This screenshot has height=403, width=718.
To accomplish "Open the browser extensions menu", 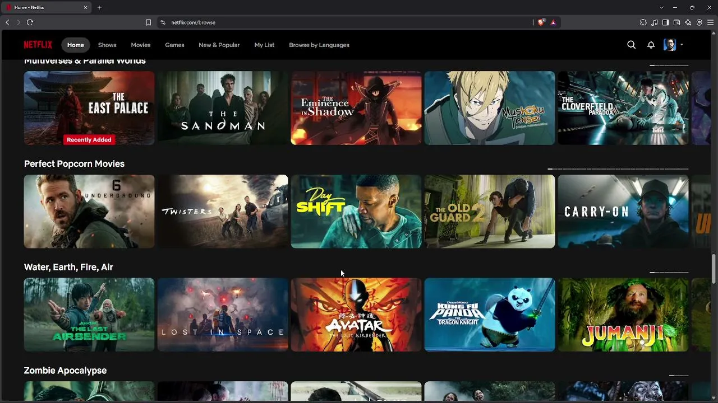I will pos(643,22).
